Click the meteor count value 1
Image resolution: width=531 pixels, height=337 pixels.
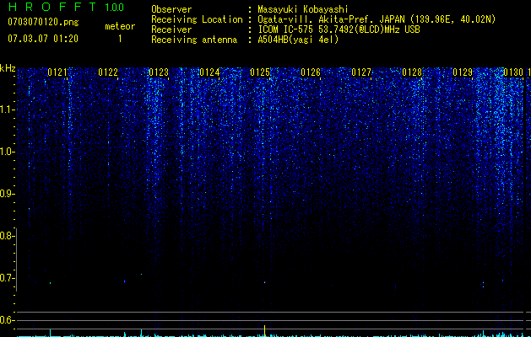point(120,39)
